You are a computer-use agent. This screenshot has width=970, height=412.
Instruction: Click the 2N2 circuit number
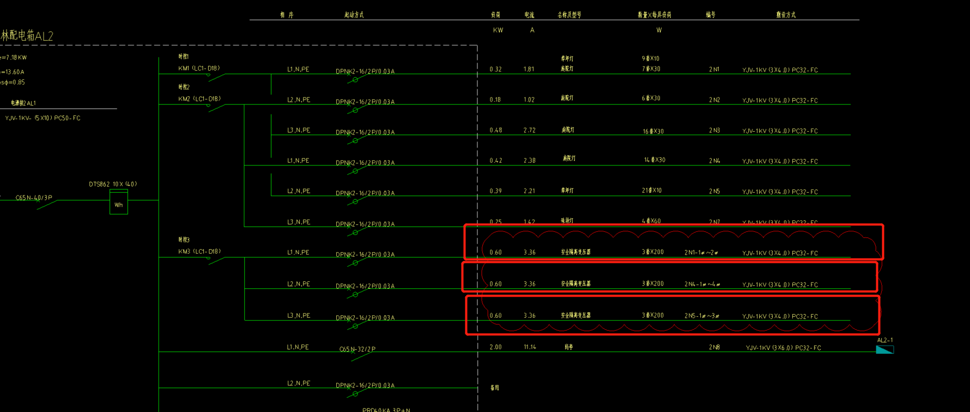(714, 100)
